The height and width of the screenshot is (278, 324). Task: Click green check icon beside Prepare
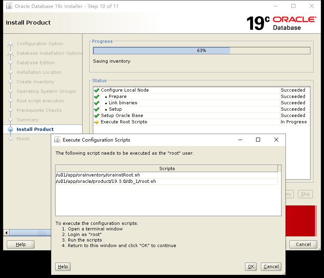click(96, 97)
